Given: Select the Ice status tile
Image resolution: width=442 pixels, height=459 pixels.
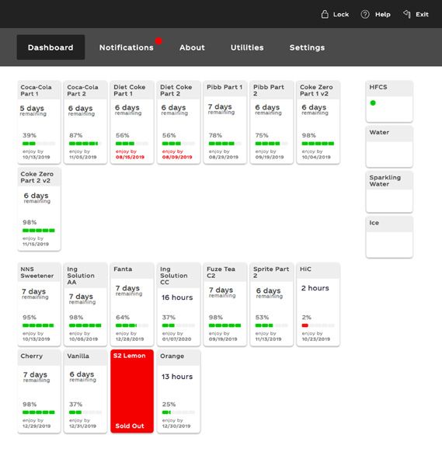Looking at the screenshot, I should 389,237.
